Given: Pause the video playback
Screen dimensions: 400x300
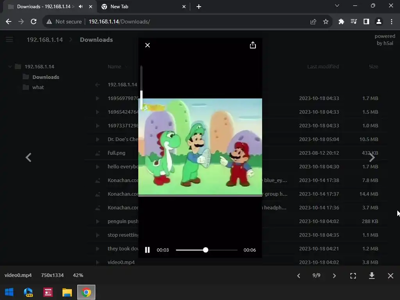Looking at the screenshot, I should point(147,250).
